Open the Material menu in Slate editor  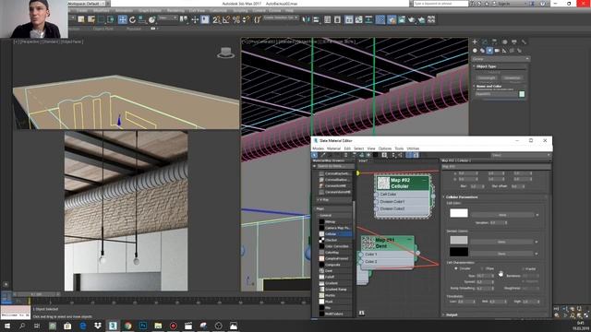pyautogui.click(x=333, y=148)
